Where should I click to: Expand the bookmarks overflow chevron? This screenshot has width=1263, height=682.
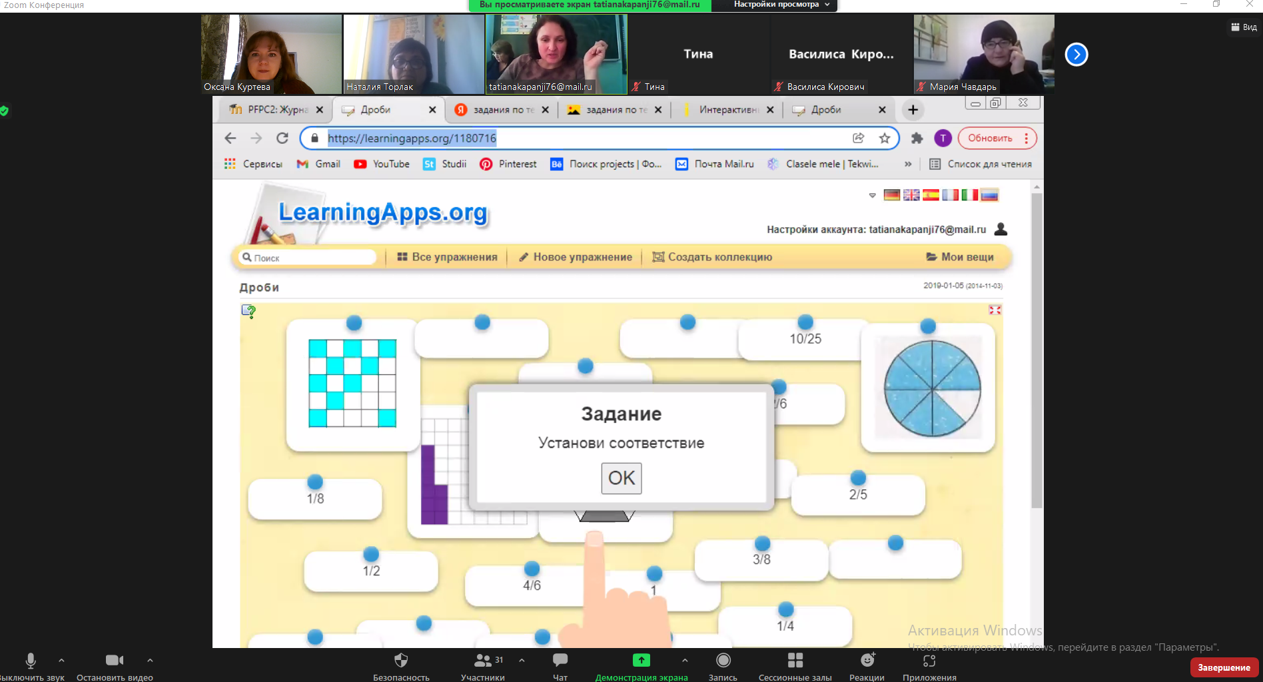pos(907,164)
